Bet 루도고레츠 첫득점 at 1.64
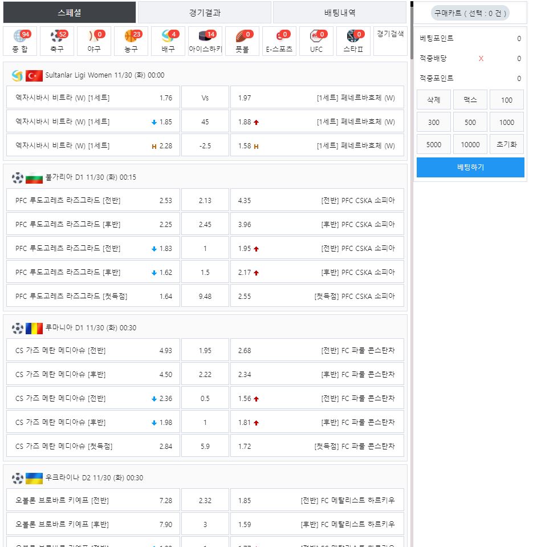This screenshot has height=547, width=533. pyautogui.click(x=93, y=296)
